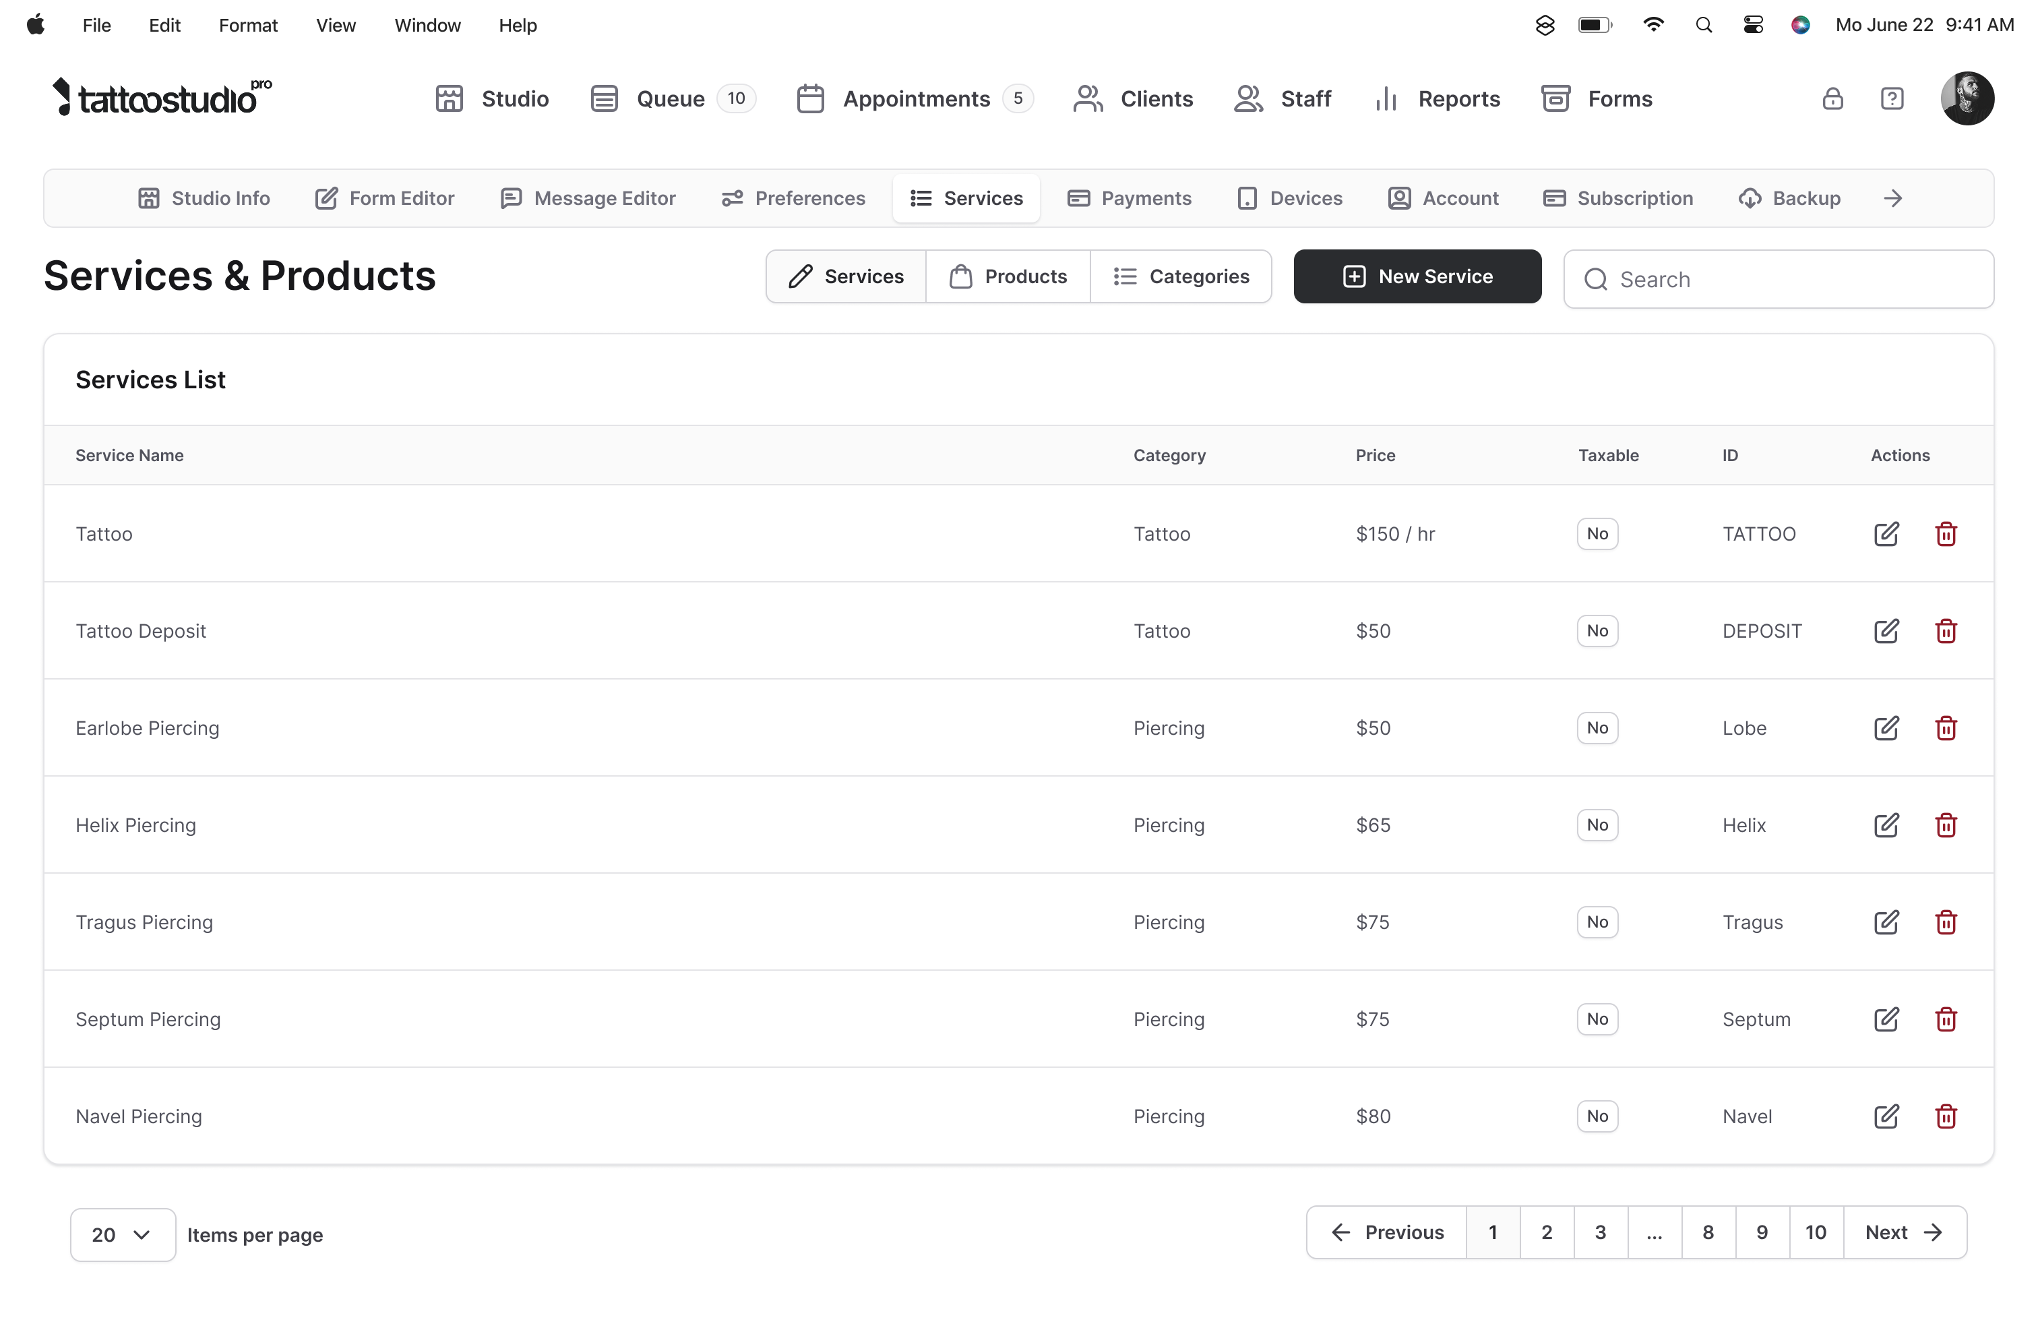Toggle Taxable badge for Septum Piercing row
This screenshot has width=2038, height=1324.
pyautogui.click(x=1597, y=1019)
